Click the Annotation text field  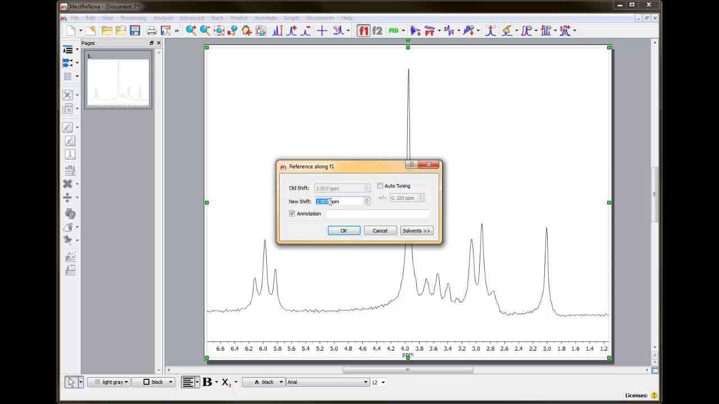point(377,214)
